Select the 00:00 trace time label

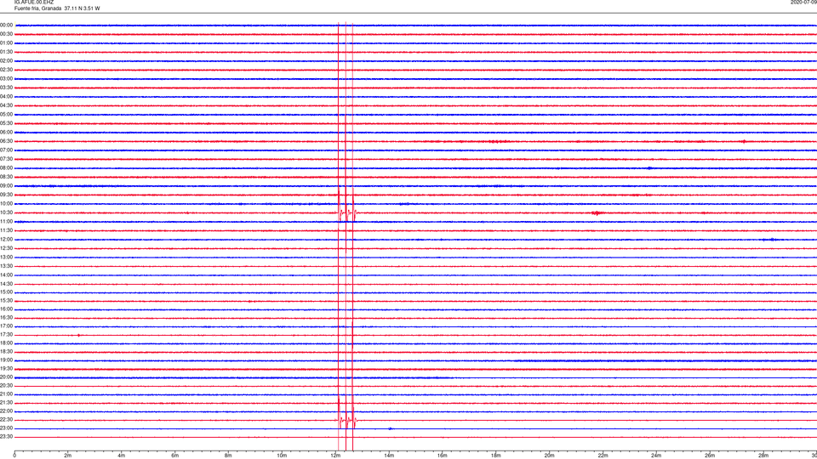[x=6, y=25]
